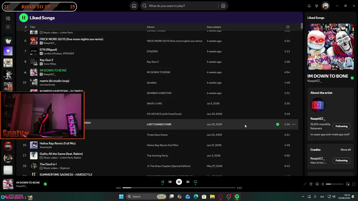Click the Windows taskbar Search box
This screenshot has width=358, height=201.
(147, 197)
